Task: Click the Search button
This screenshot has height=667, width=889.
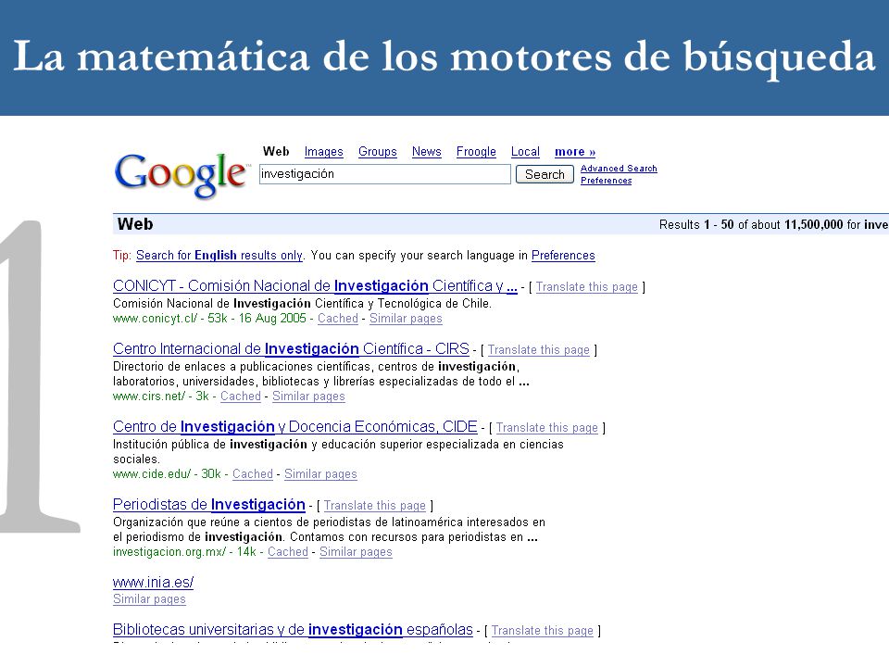Action: [x=545, y=174]
